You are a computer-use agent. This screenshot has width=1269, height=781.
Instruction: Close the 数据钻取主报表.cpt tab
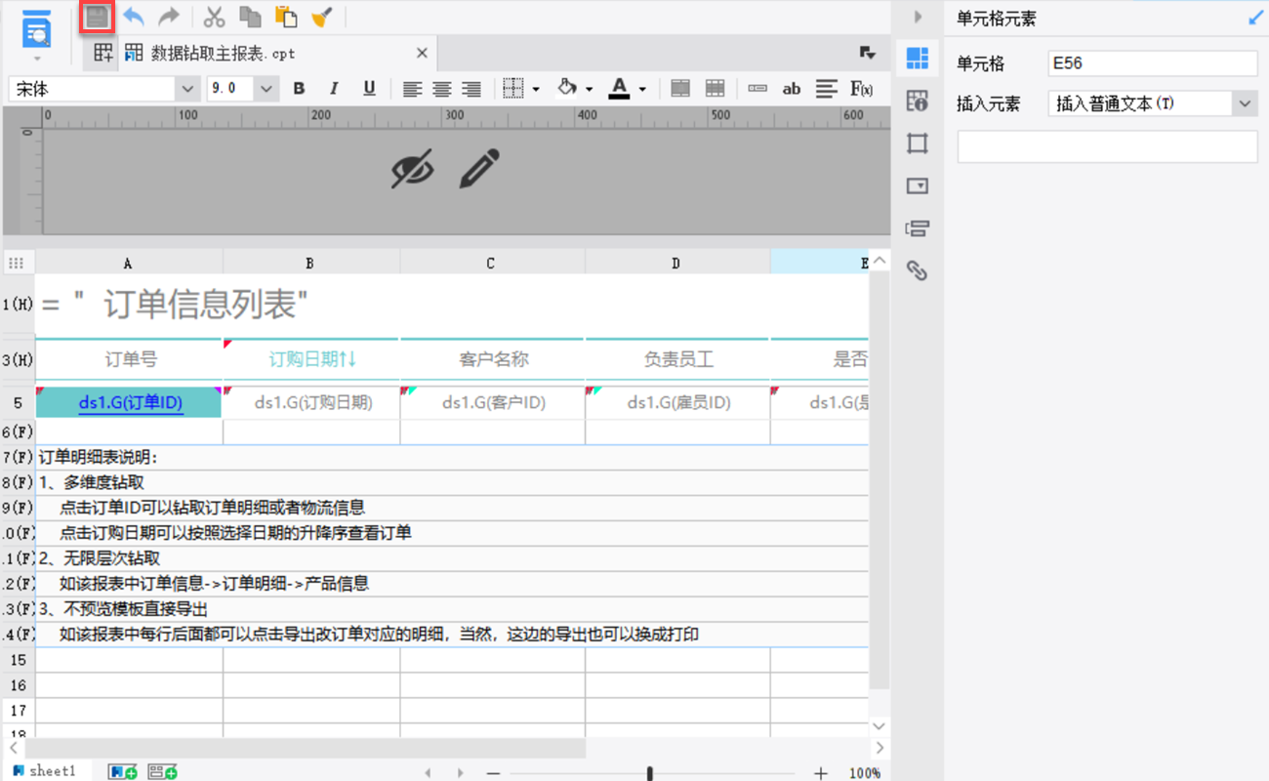pos(422,53)
